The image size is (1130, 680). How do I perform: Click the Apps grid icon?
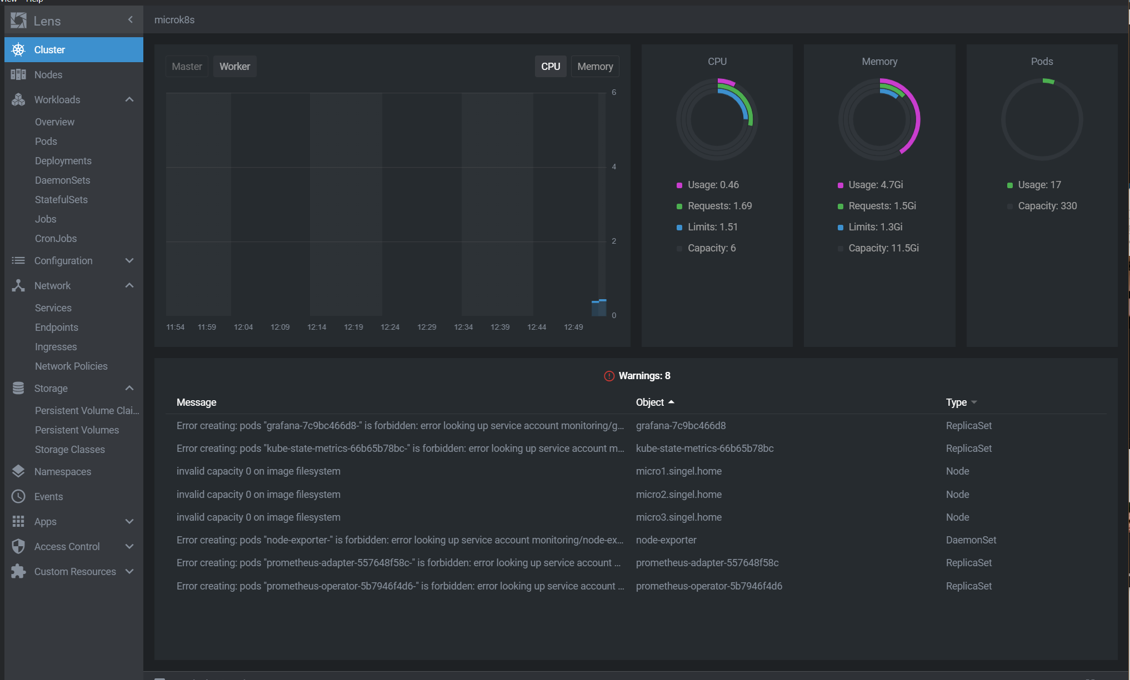18,521
